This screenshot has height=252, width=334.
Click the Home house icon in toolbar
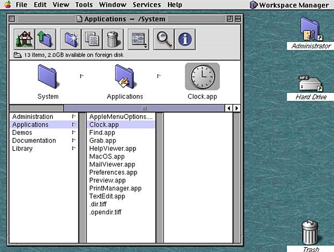coord(24,39)
